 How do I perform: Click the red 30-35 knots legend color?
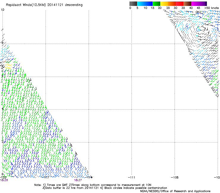click(x=180, y=4)
